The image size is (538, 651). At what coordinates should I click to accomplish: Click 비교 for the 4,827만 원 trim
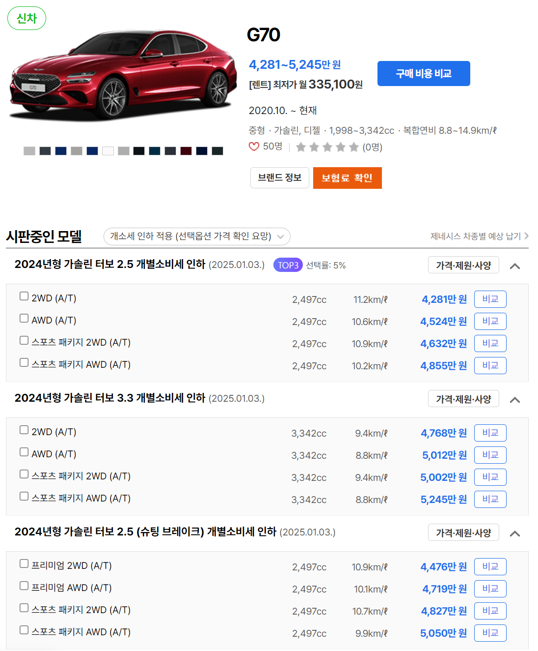490,611
